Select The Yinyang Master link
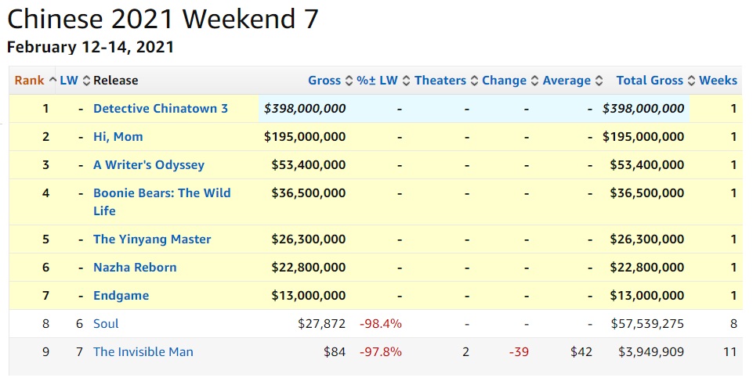This screenshot has width=753, height=385. [x=152, y=239]
